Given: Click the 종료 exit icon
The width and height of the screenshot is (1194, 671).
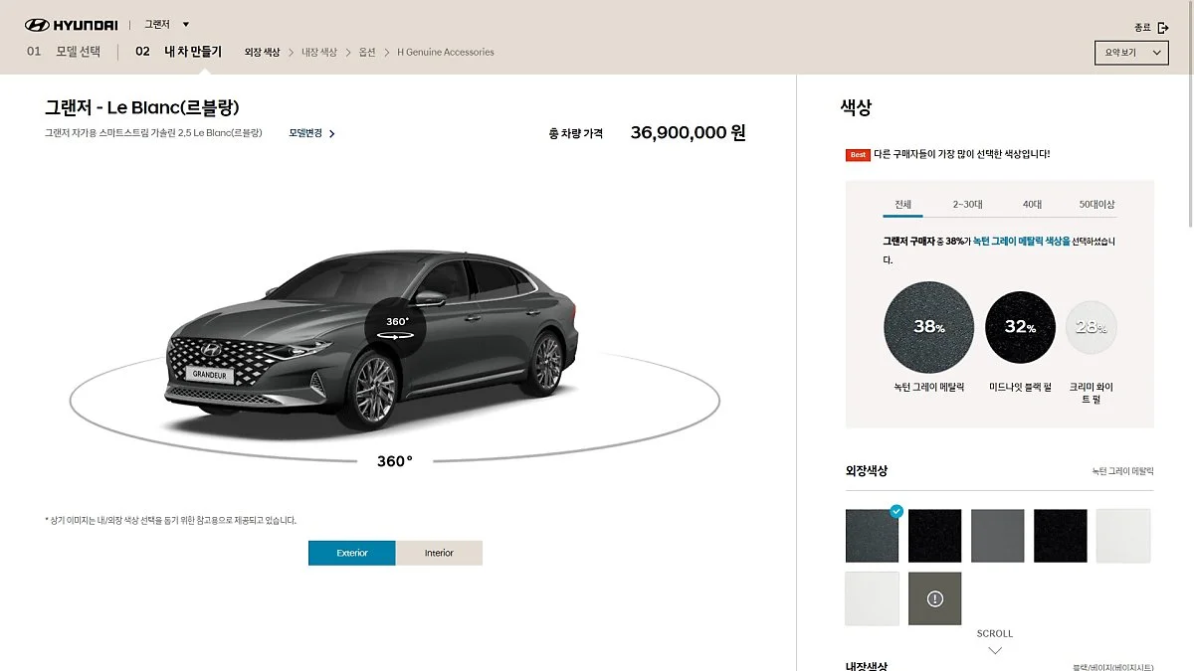Looking at the screenshot, I should tap(1163, 28).
